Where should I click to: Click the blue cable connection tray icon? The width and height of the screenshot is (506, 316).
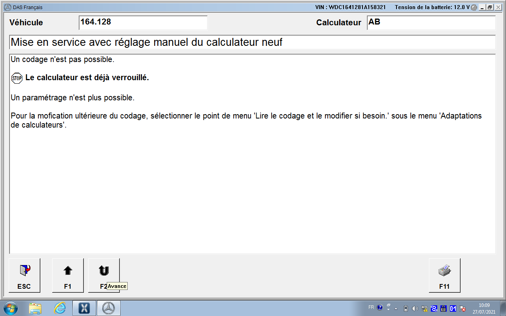434,308
